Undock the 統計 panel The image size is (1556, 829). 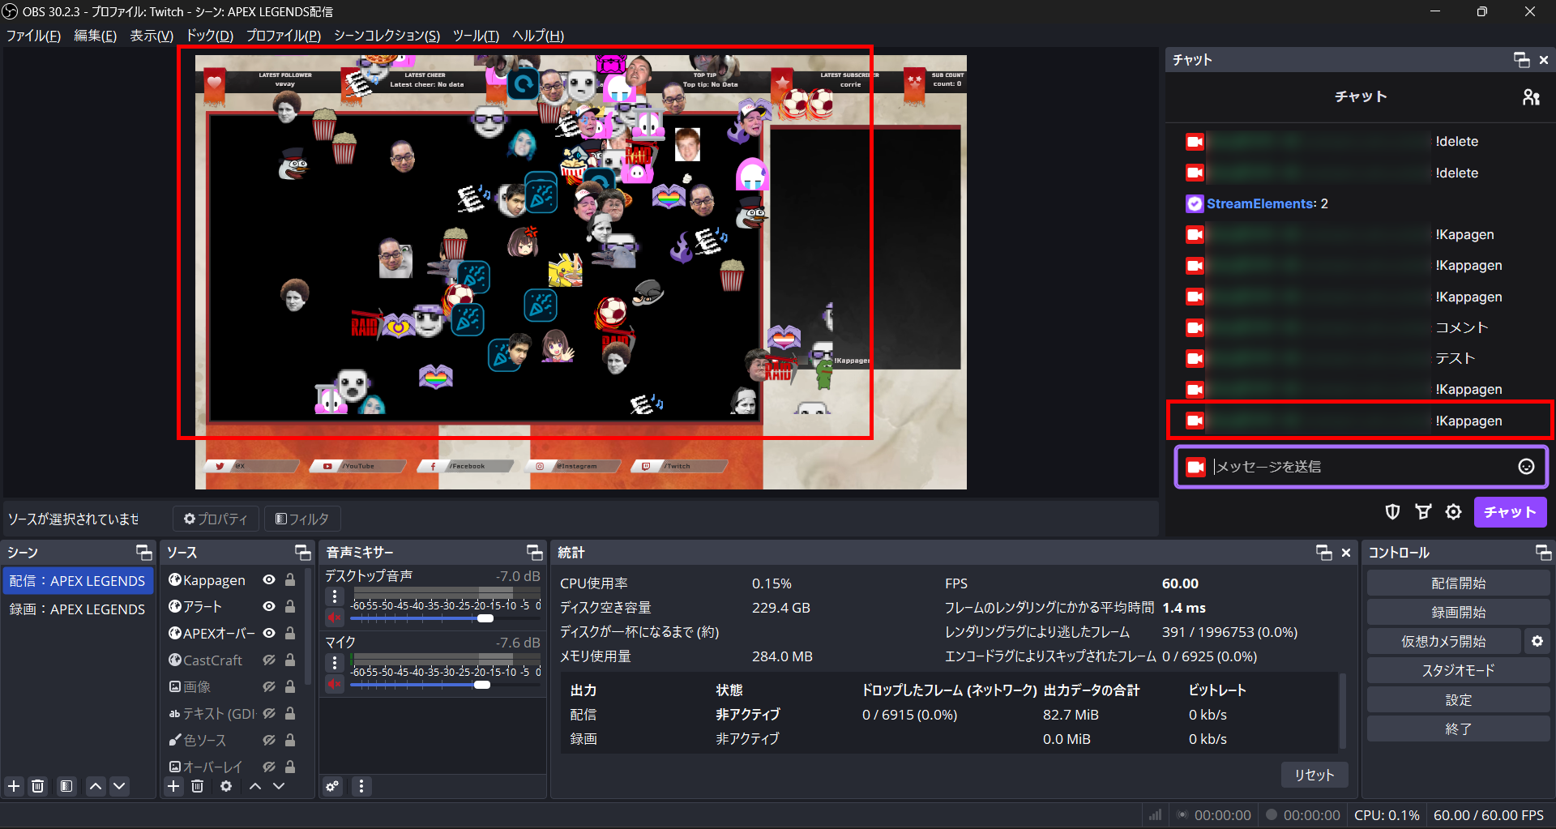point(1324,553)
